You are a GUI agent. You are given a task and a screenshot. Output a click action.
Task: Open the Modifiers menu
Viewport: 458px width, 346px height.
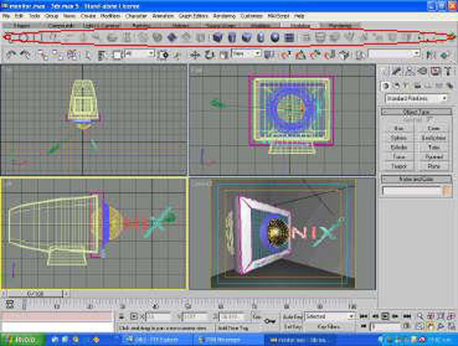pos(110,16)
